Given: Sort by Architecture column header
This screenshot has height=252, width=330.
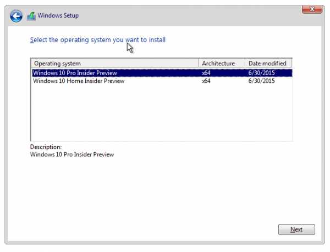Looking at the screenshot, I should click(x=222, y=63).
